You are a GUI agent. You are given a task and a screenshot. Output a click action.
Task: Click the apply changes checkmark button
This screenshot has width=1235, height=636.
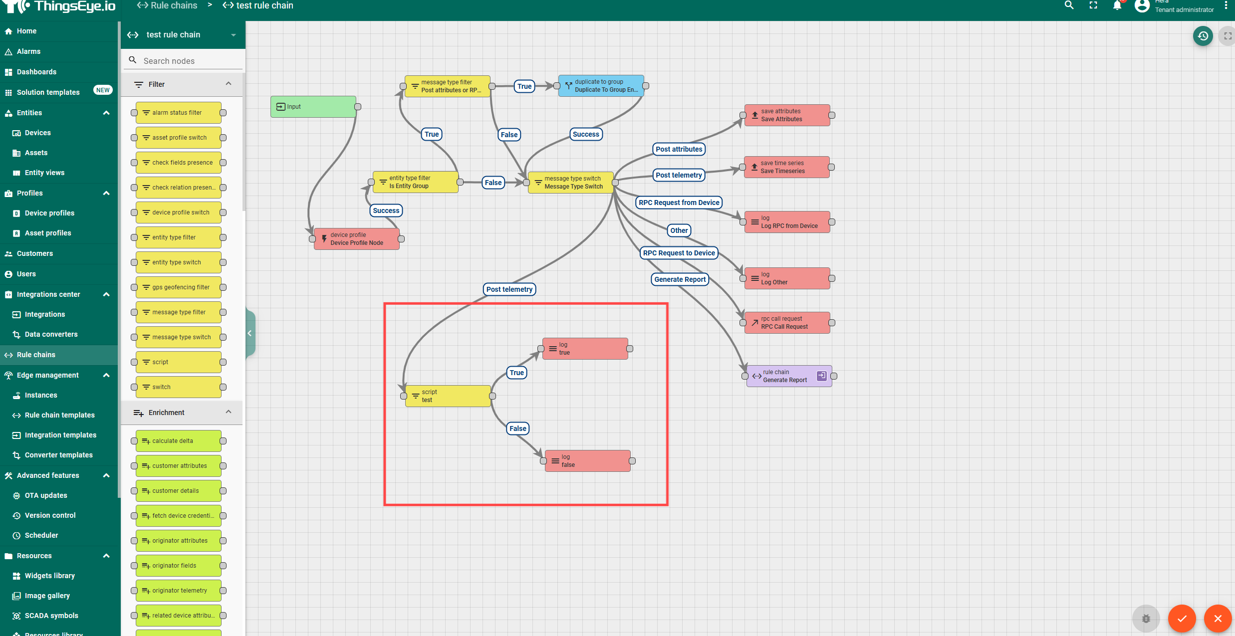click(1182, 619)
